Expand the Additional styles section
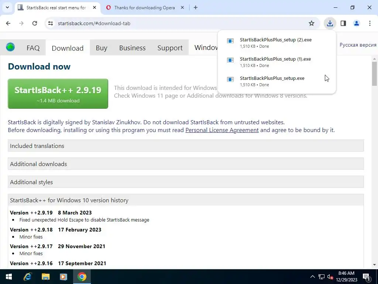This screenshot has height=284, width=378. 186,182
